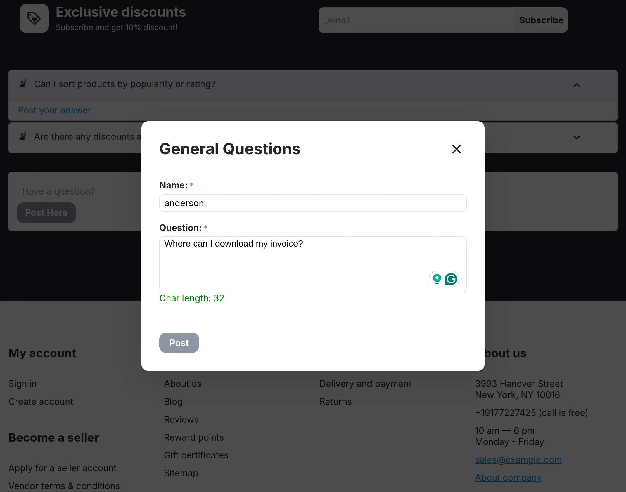Click the '3993 Hanover Street' address text

(519, 384)
